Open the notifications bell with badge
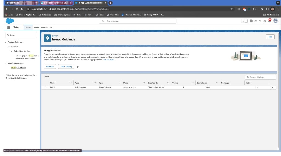This screenshot has width=281, height=156. coord(269,21)
